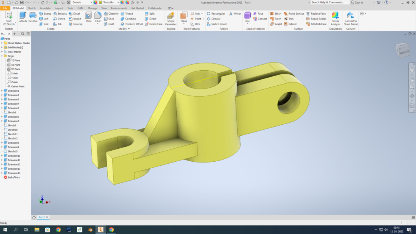
Task: Open the Decal tool
Action: point(74,13)
